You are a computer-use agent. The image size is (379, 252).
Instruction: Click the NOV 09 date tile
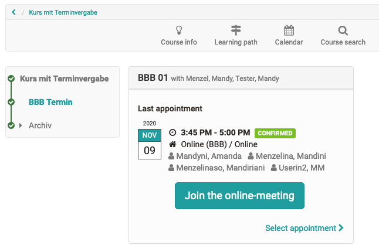pos(150,144)
